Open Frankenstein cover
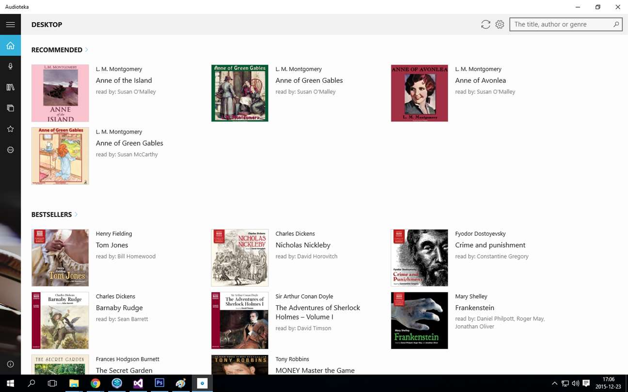Viewport: 628px width, 392px height. 420,320
